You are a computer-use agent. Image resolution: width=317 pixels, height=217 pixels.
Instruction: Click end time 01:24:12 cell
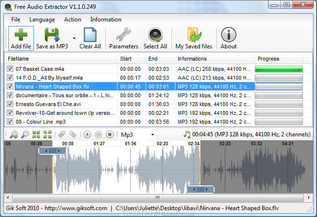159,95
